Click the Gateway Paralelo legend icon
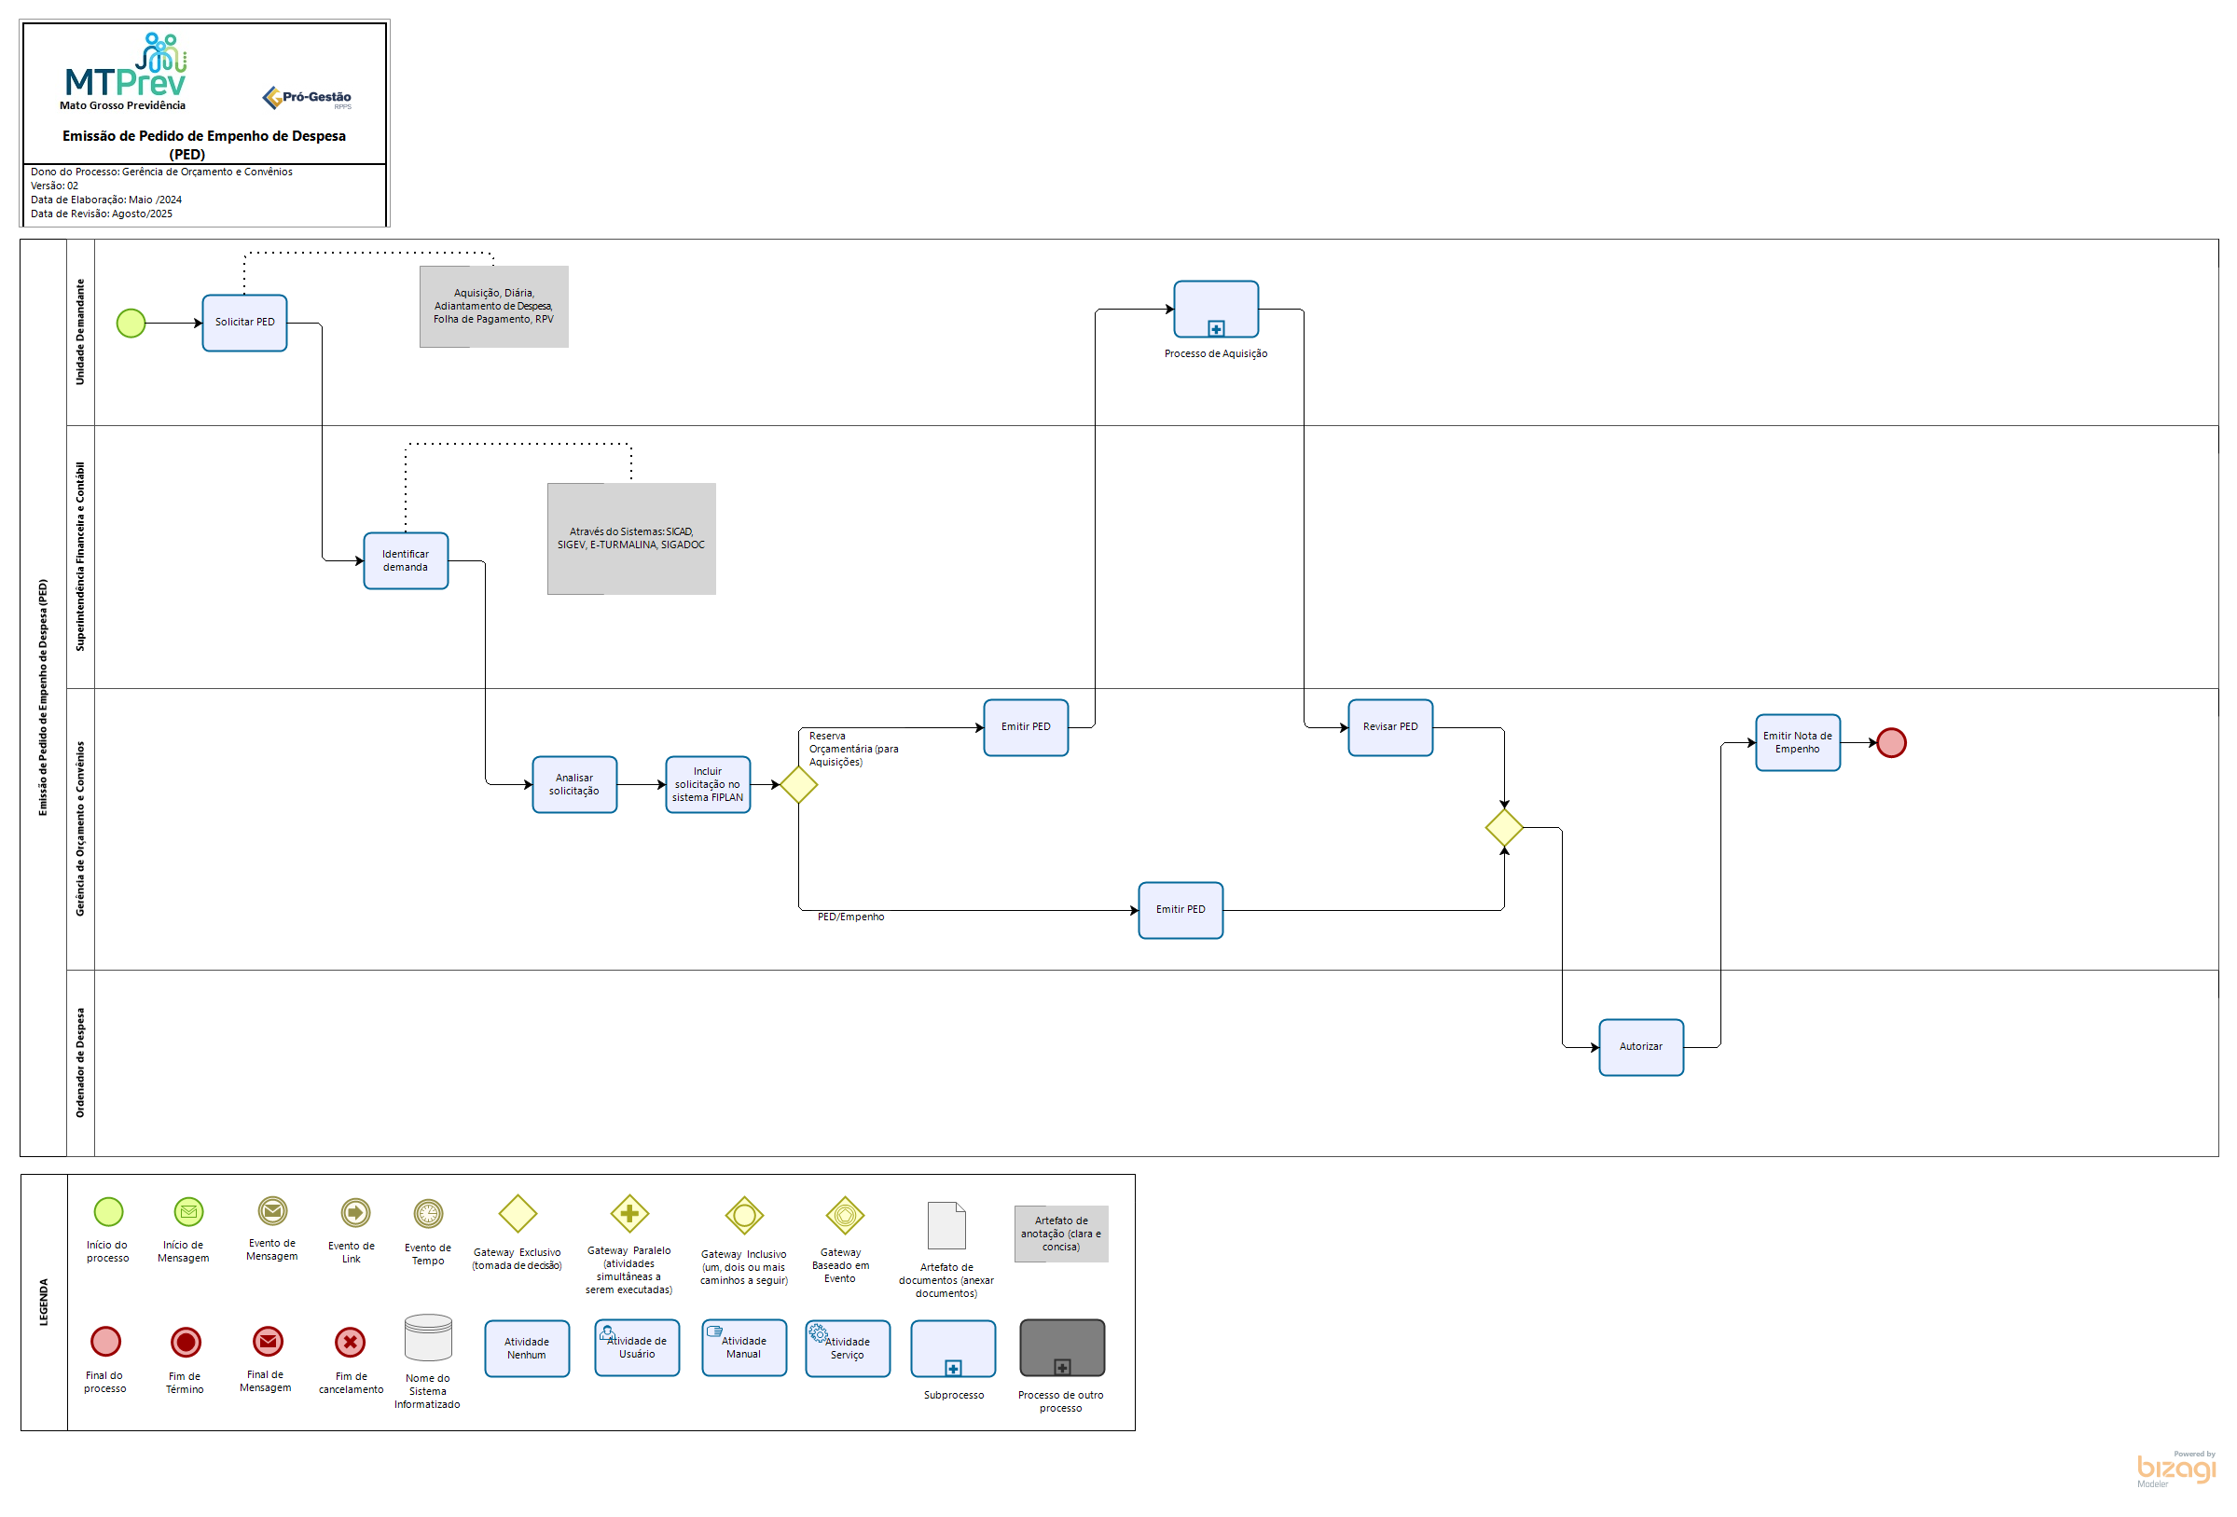2237x1517 pixels. pos(629,1214)
